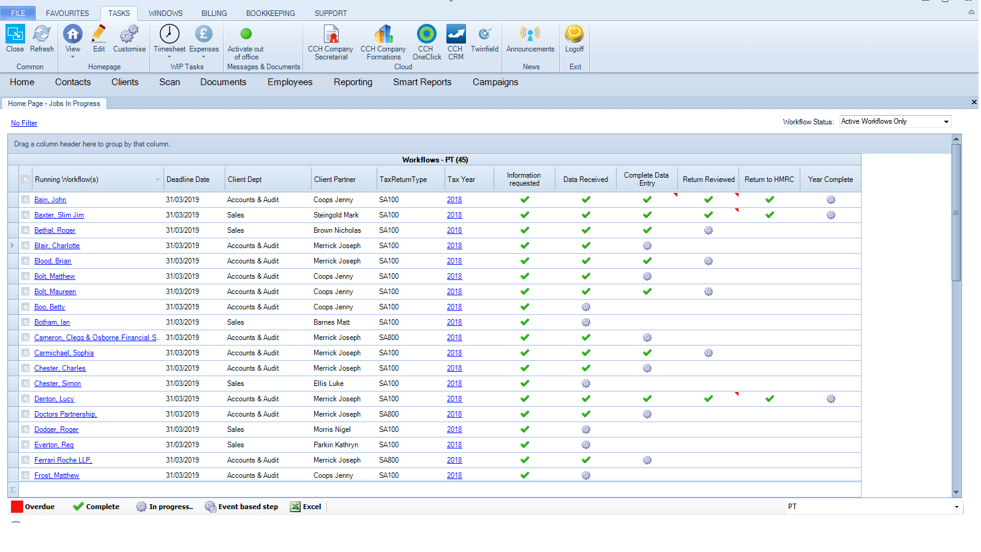981x552 pixels.
Task: Tick the checkbox for Baxter, Slim Jim
Action: (x=25, y=215)
